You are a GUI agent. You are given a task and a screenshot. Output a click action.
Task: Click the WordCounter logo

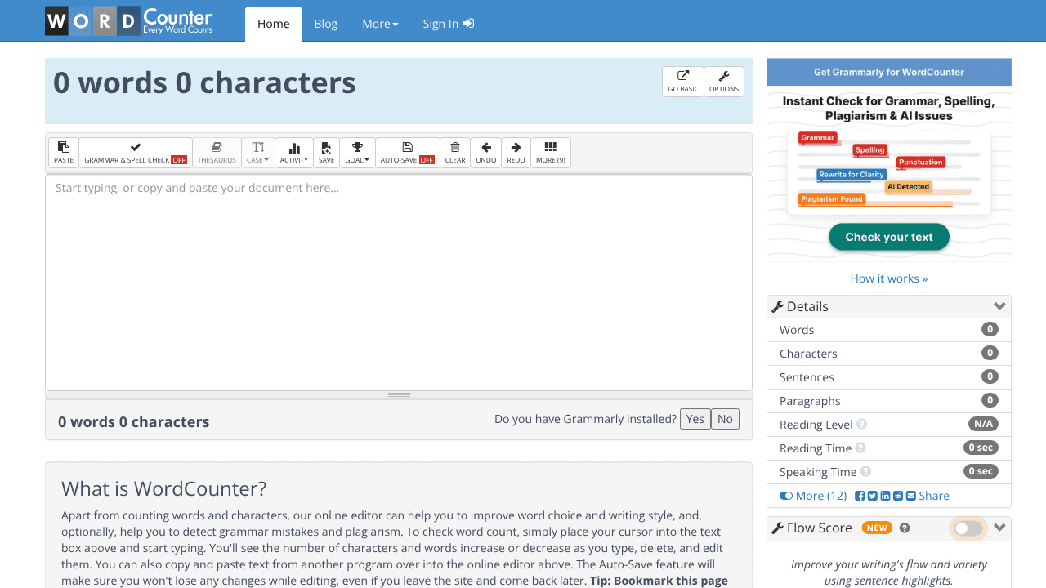coord(128,20)
